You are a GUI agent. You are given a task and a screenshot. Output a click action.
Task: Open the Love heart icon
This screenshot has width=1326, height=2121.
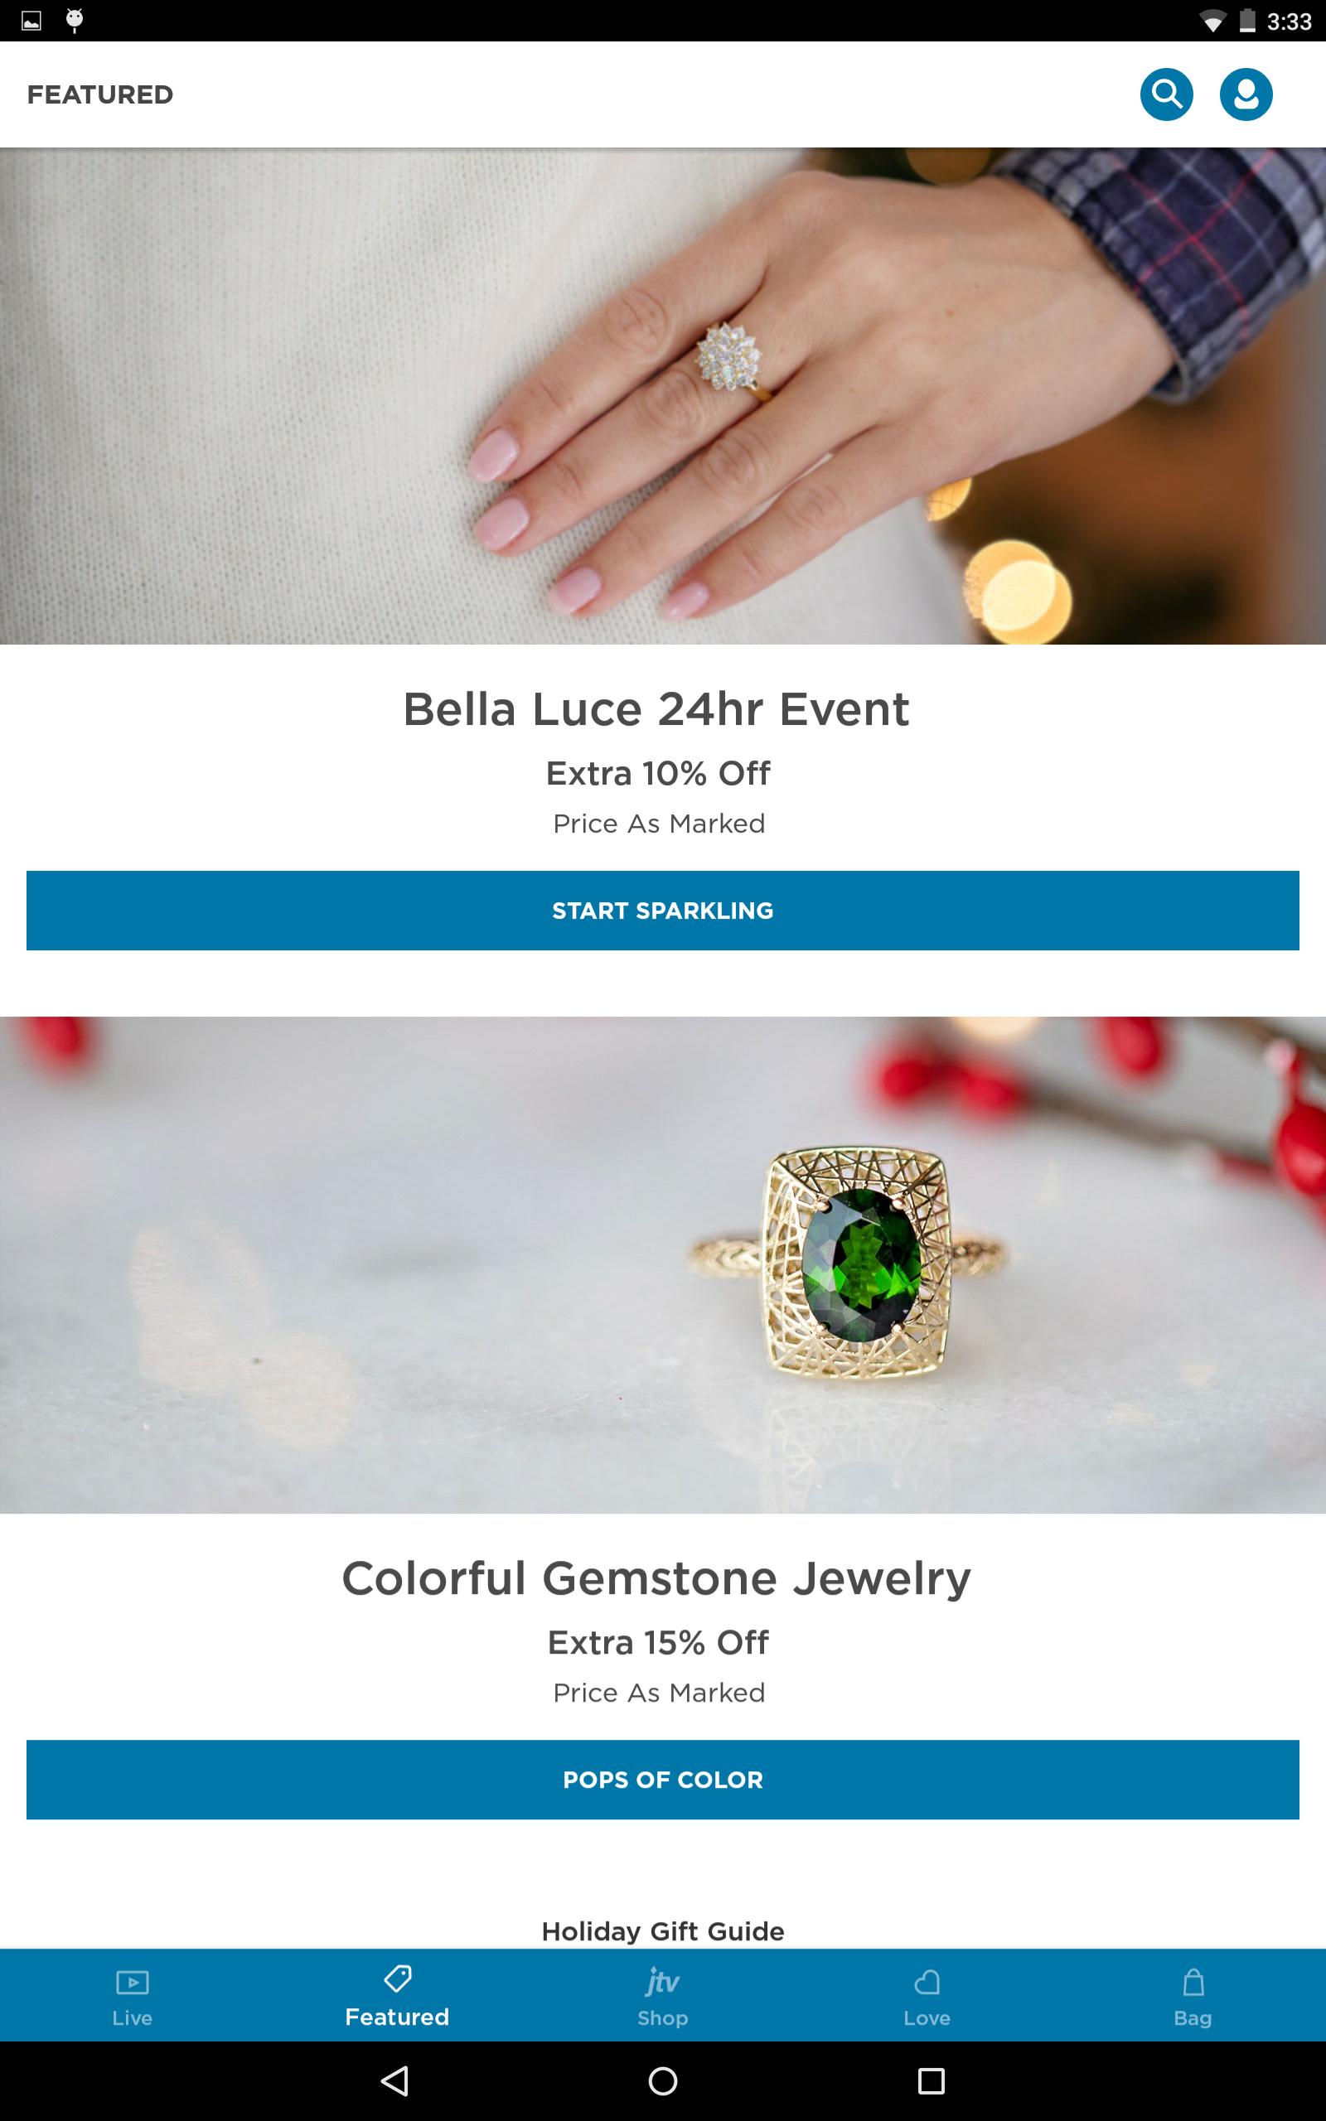pyautogui.click(x=927, y=1982)
